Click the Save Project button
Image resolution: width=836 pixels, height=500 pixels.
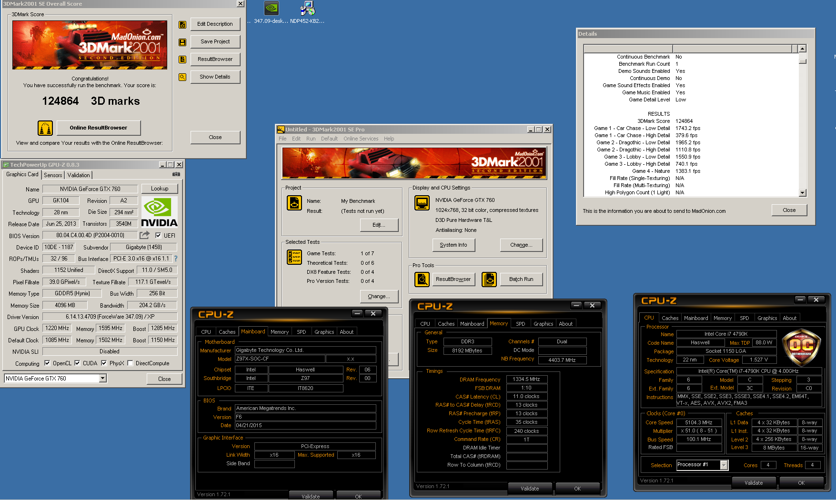[x=215, y=42]
